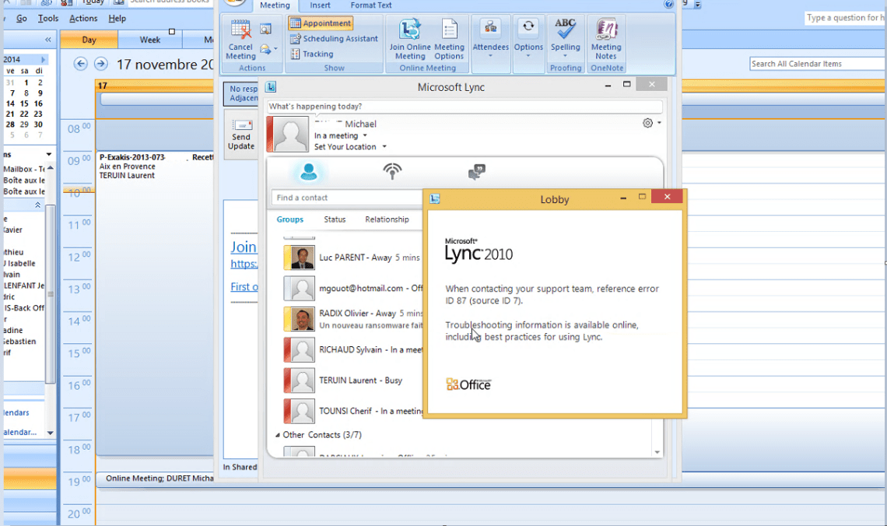Open the Insert ribbon tab
887x526 pixels.
(x=320, y=5)
